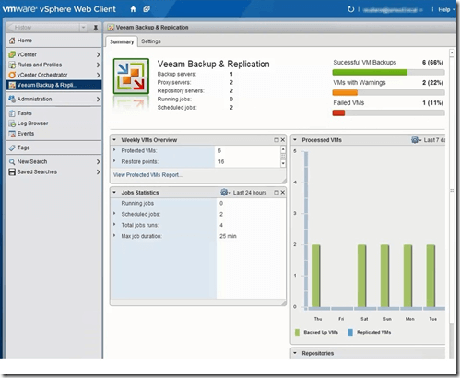Click the New Search magnifier icon
Image resolution: width=460 pixels, height=378 pixels.
(12, 162)
